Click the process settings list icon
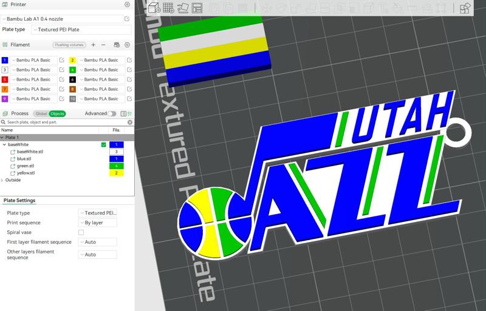 click(123, 113)
